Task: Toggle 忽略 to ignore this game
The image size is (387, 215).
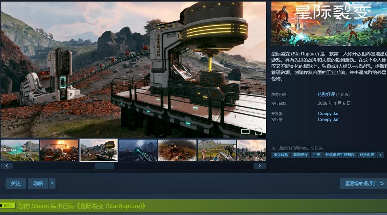Action: click(x=38, y=184)
